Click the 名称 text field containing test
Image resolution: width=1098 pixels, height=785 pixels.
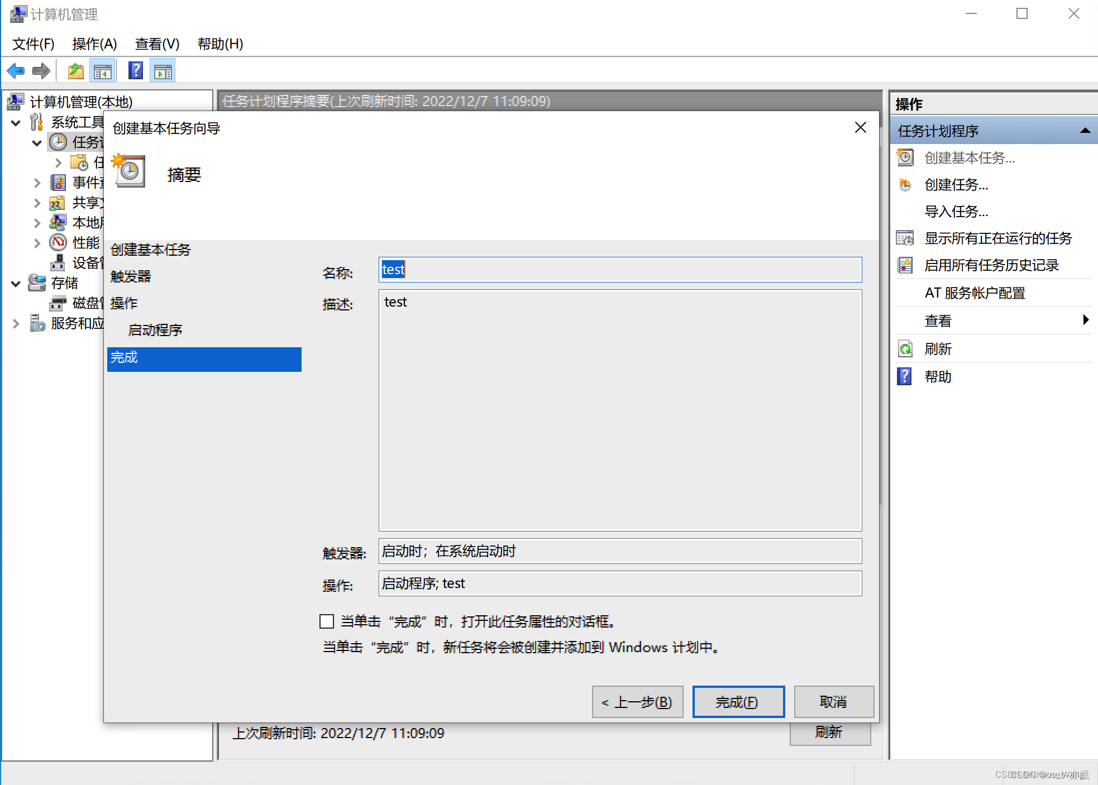coord(620,270)
